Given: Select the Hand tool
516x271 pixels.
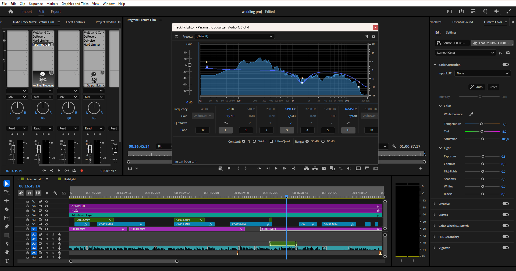Looking at the screenshot, I should [7, 252].
